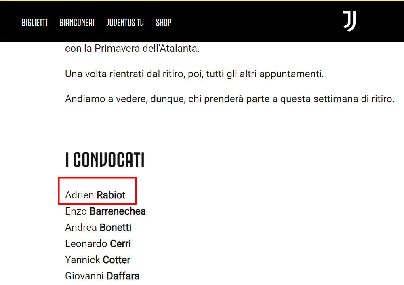Open the BIANCONERI menu item

77,22
